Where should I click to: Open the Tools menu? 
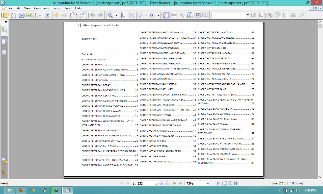point(68,8)
